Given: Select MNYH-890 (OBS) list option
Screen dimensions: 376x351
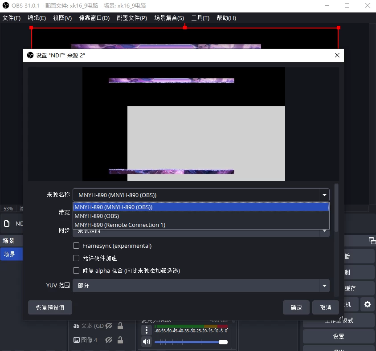Looking at the screenshot, I should (201, 216).
